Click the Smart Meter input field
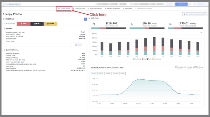This screenshot has width=210, height=117. pyautogui.click(x=39, y=44)
